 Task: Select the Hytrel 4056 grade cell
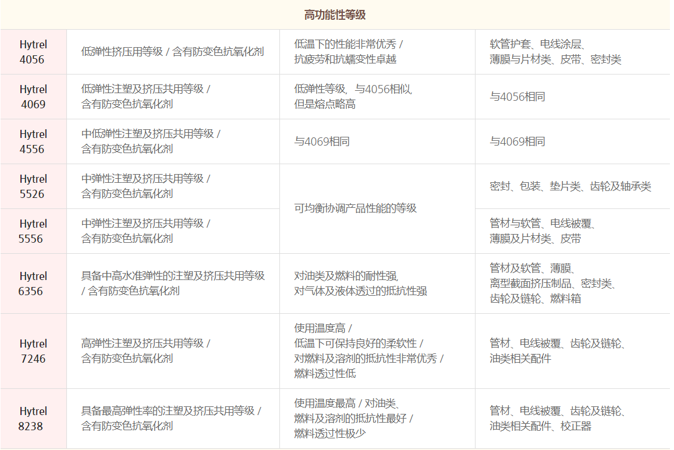[33, 52]
